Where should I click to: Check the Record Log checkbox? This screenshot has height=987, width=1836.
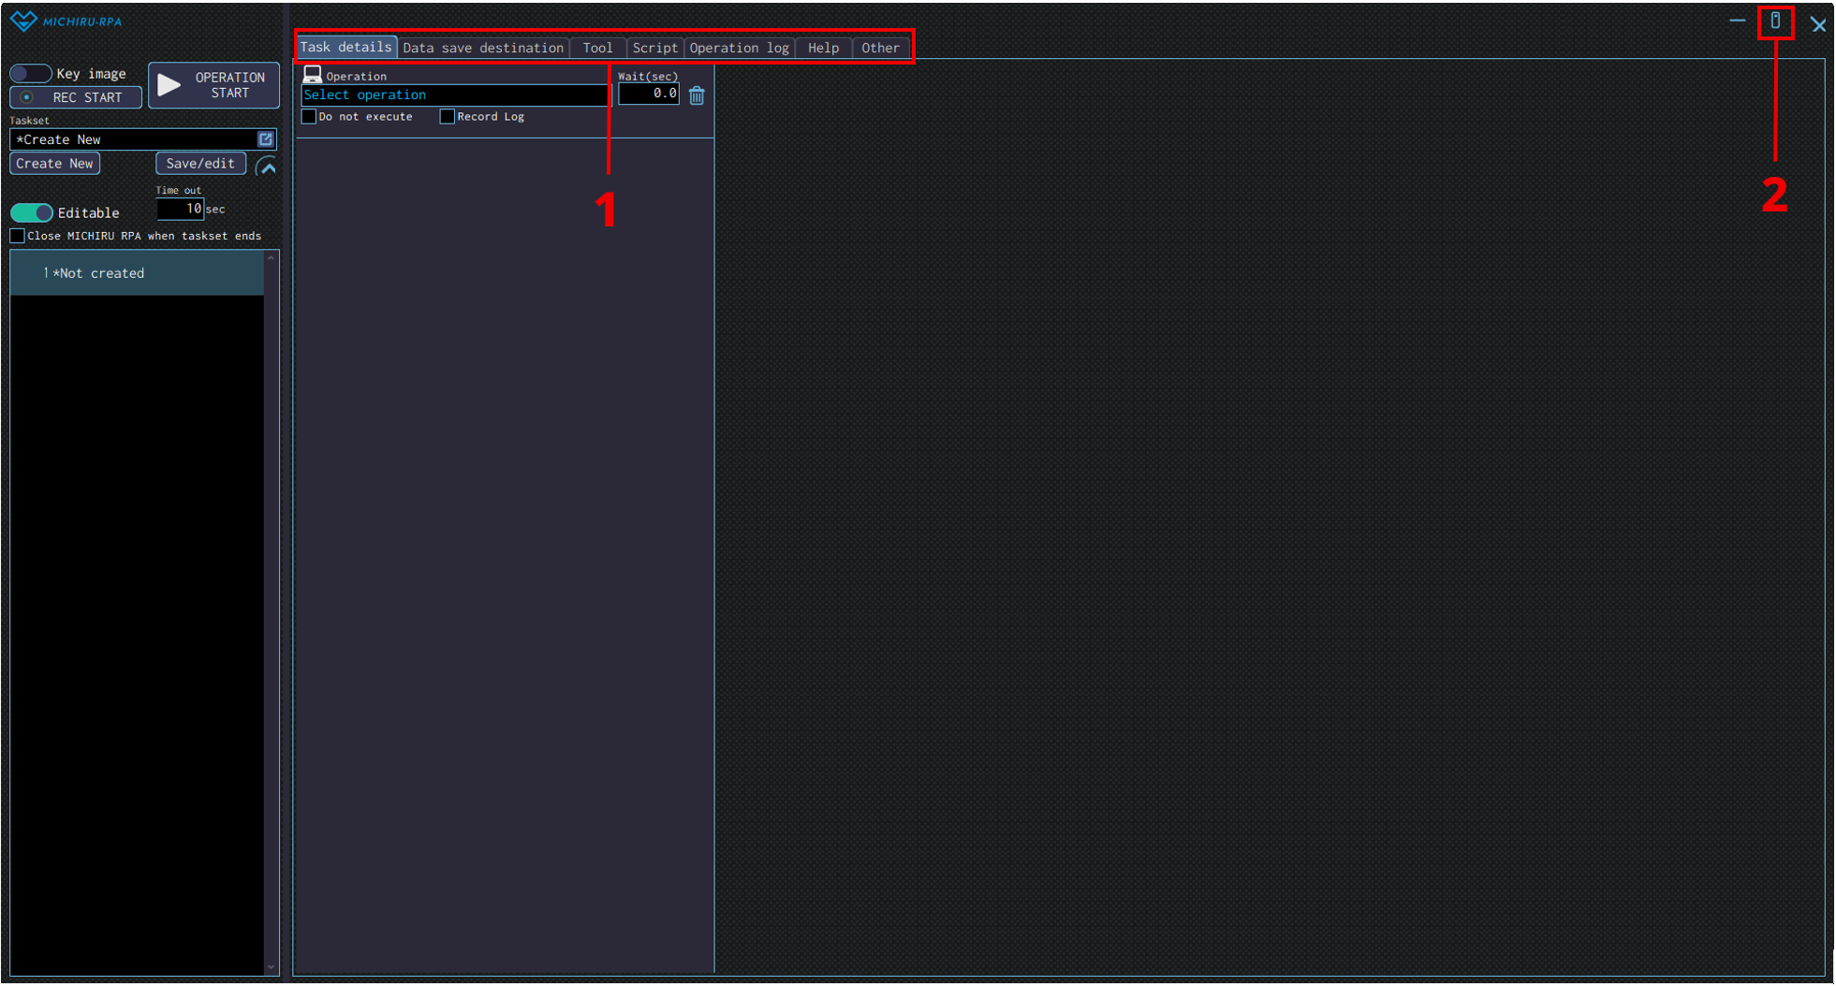[x=448, y=117]
